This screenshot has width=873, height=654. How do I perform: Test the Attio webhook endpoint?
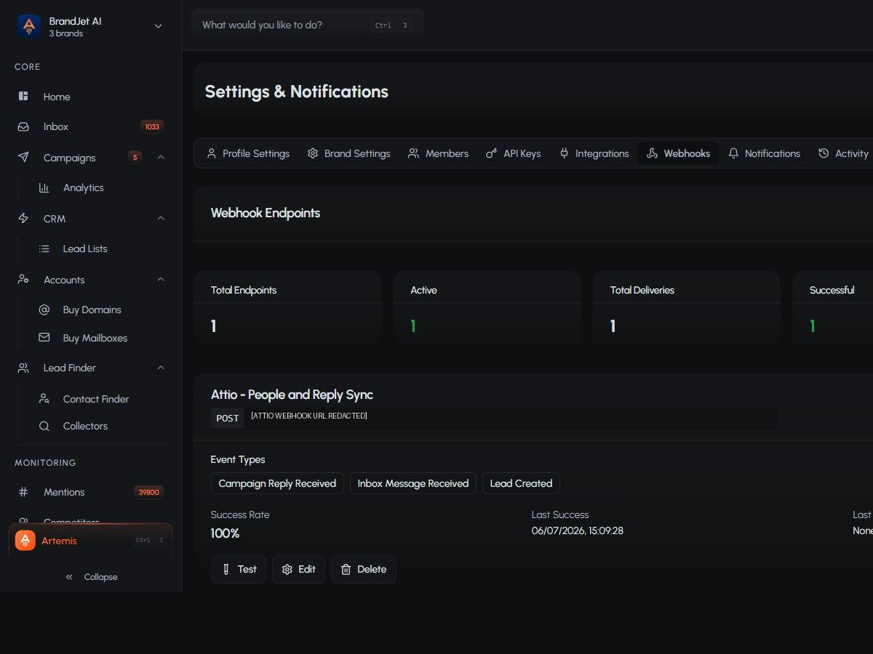[239, 569]
